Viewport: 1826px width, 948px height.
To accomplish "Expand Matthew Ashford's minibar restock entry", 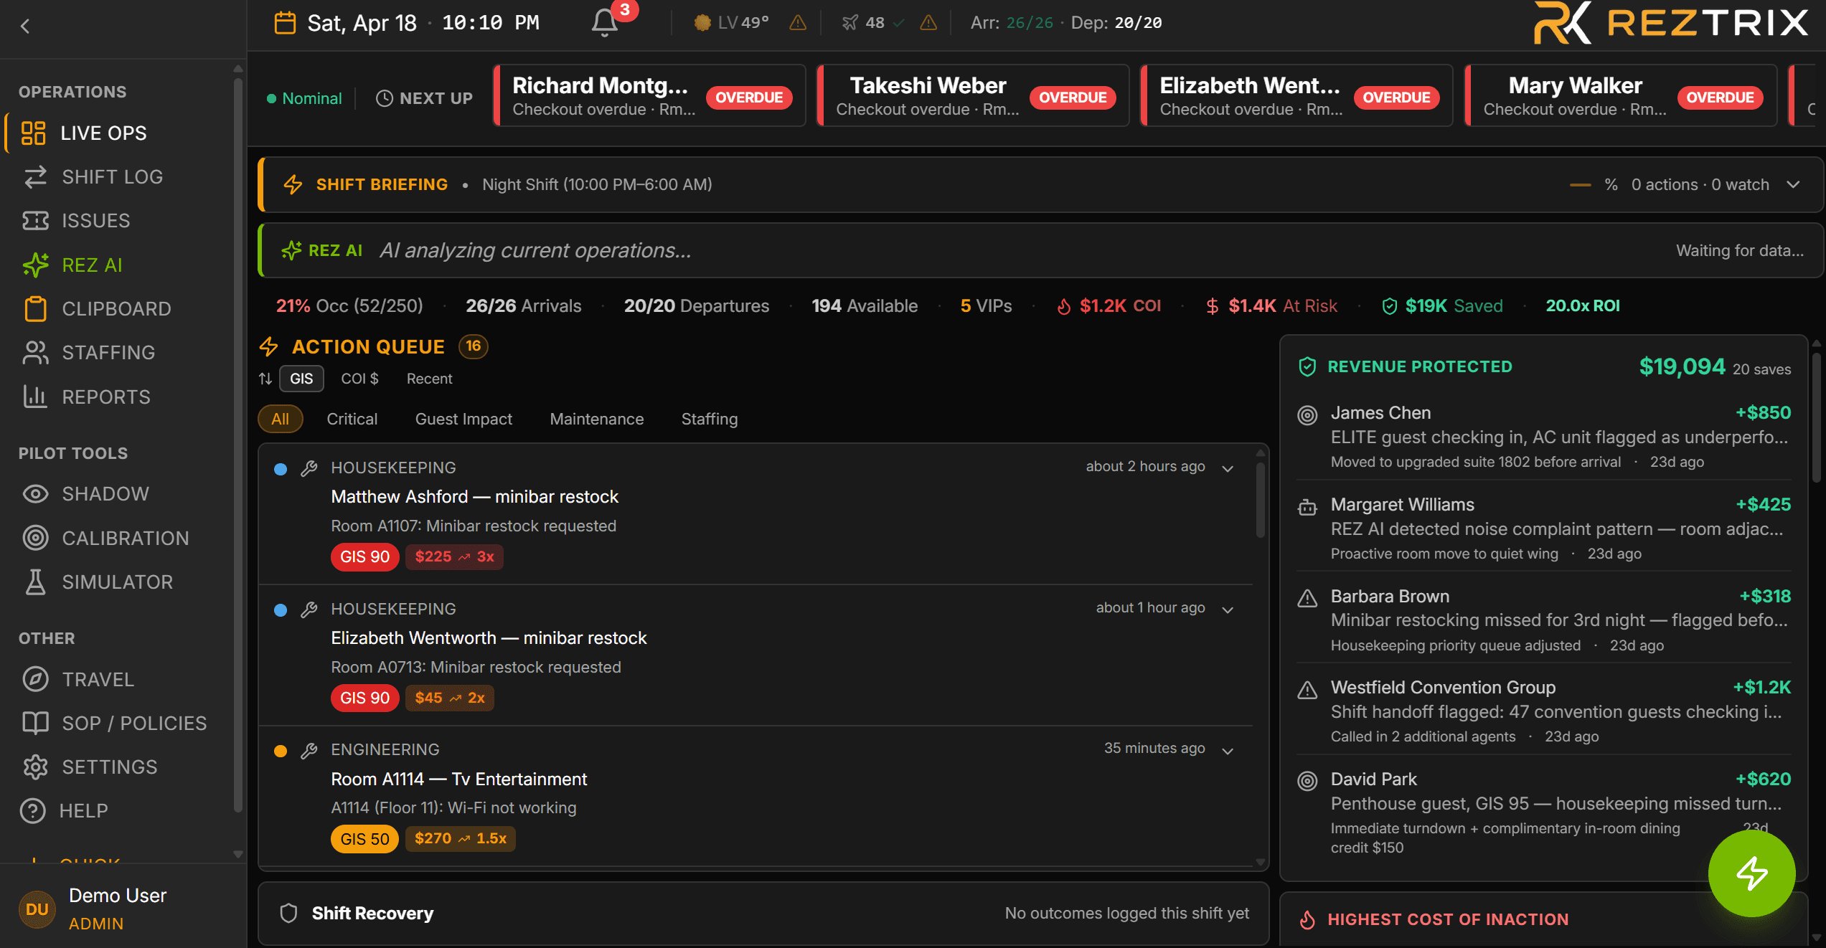I will 1227,467.
